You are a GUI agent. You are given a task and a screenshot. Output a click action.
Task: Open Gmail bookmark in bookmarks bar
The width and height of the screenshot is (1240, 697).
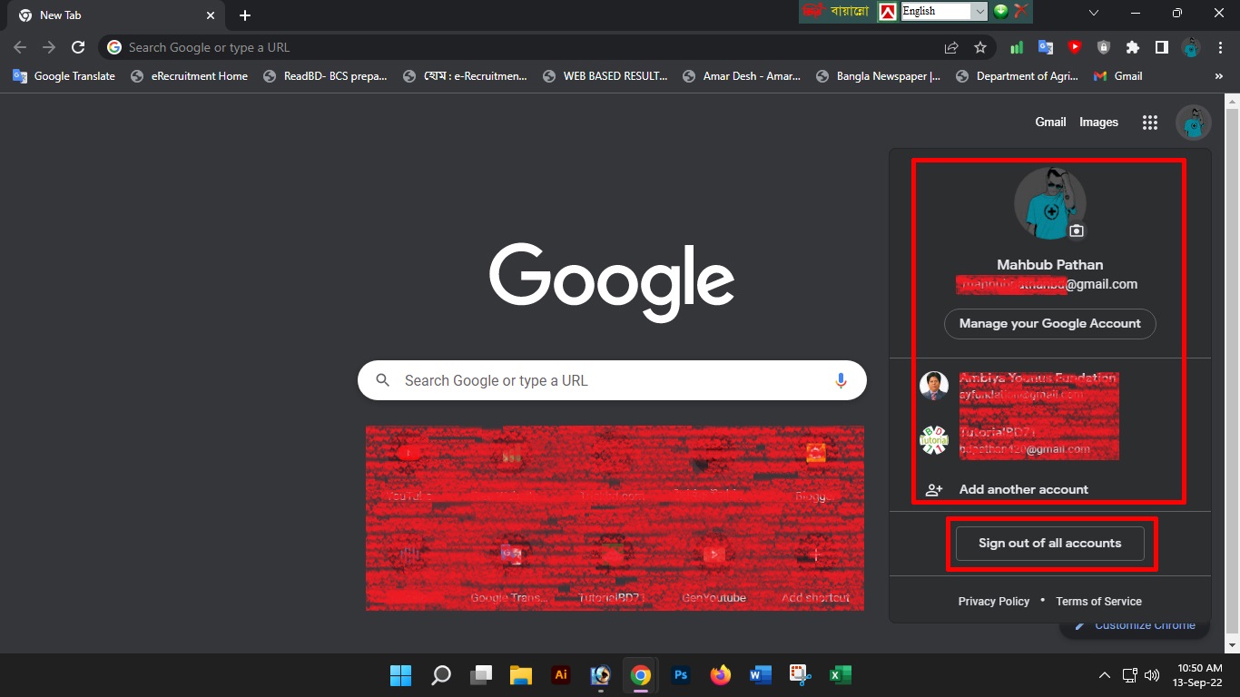[1118, 76]
